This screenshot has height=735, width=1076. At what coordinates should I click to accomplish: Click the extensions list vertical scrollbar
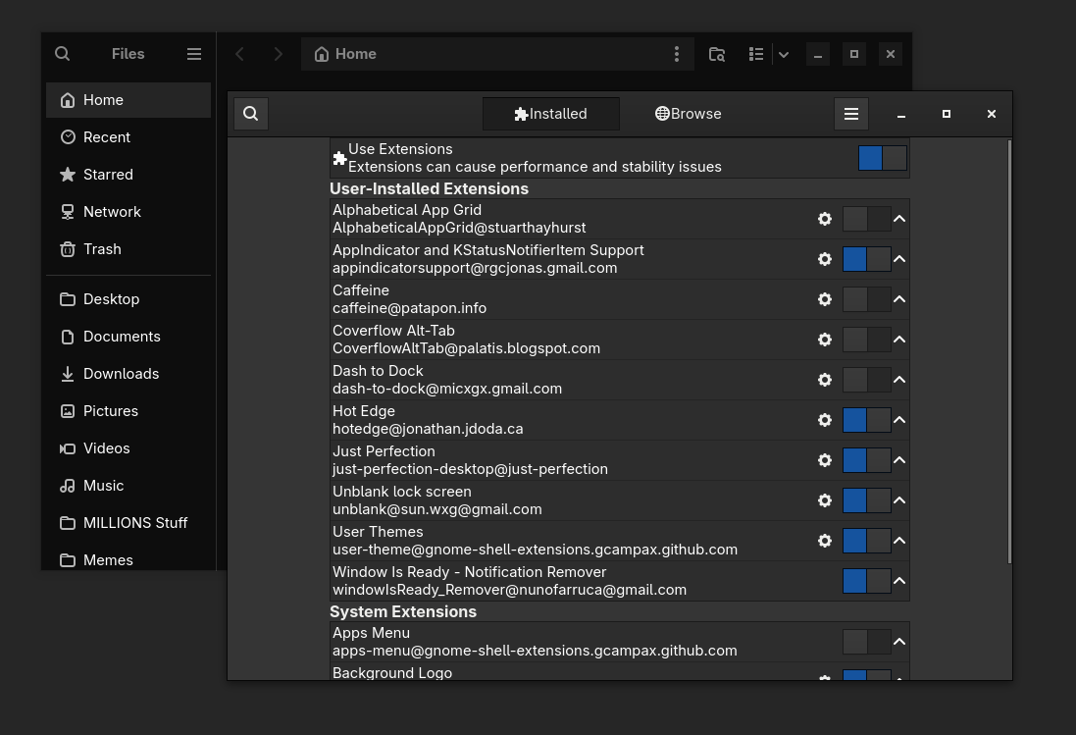[x=1008, y=351]
